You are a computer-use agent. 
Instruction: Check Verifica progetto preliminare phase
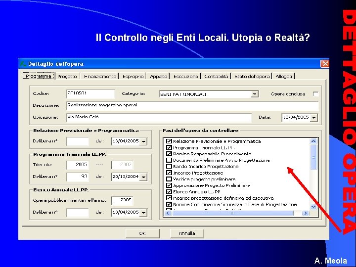click(x=169, y=179)
